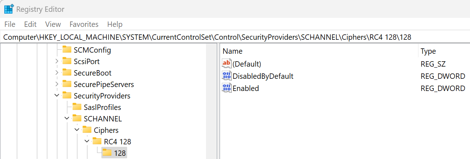Click the Enabled DWORD value icon

point(226,88)
